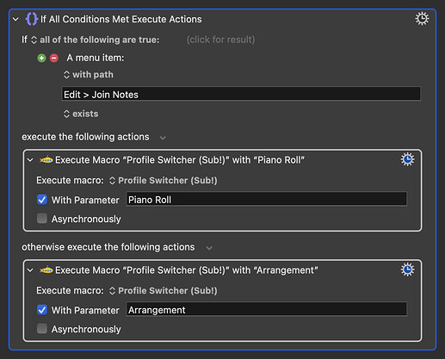The width and height of the screenshot is (445, 359).
Task: Open the 'exists' condition popup
Action: (81, 114)
